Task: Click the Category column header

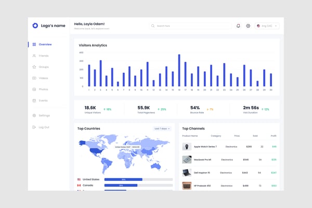Action: tap(216, 136)
